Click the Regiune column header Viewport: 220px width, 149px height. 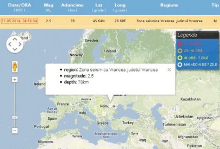[169, 5]
